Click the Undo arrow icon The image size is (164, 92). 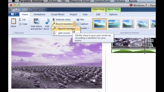21,10
